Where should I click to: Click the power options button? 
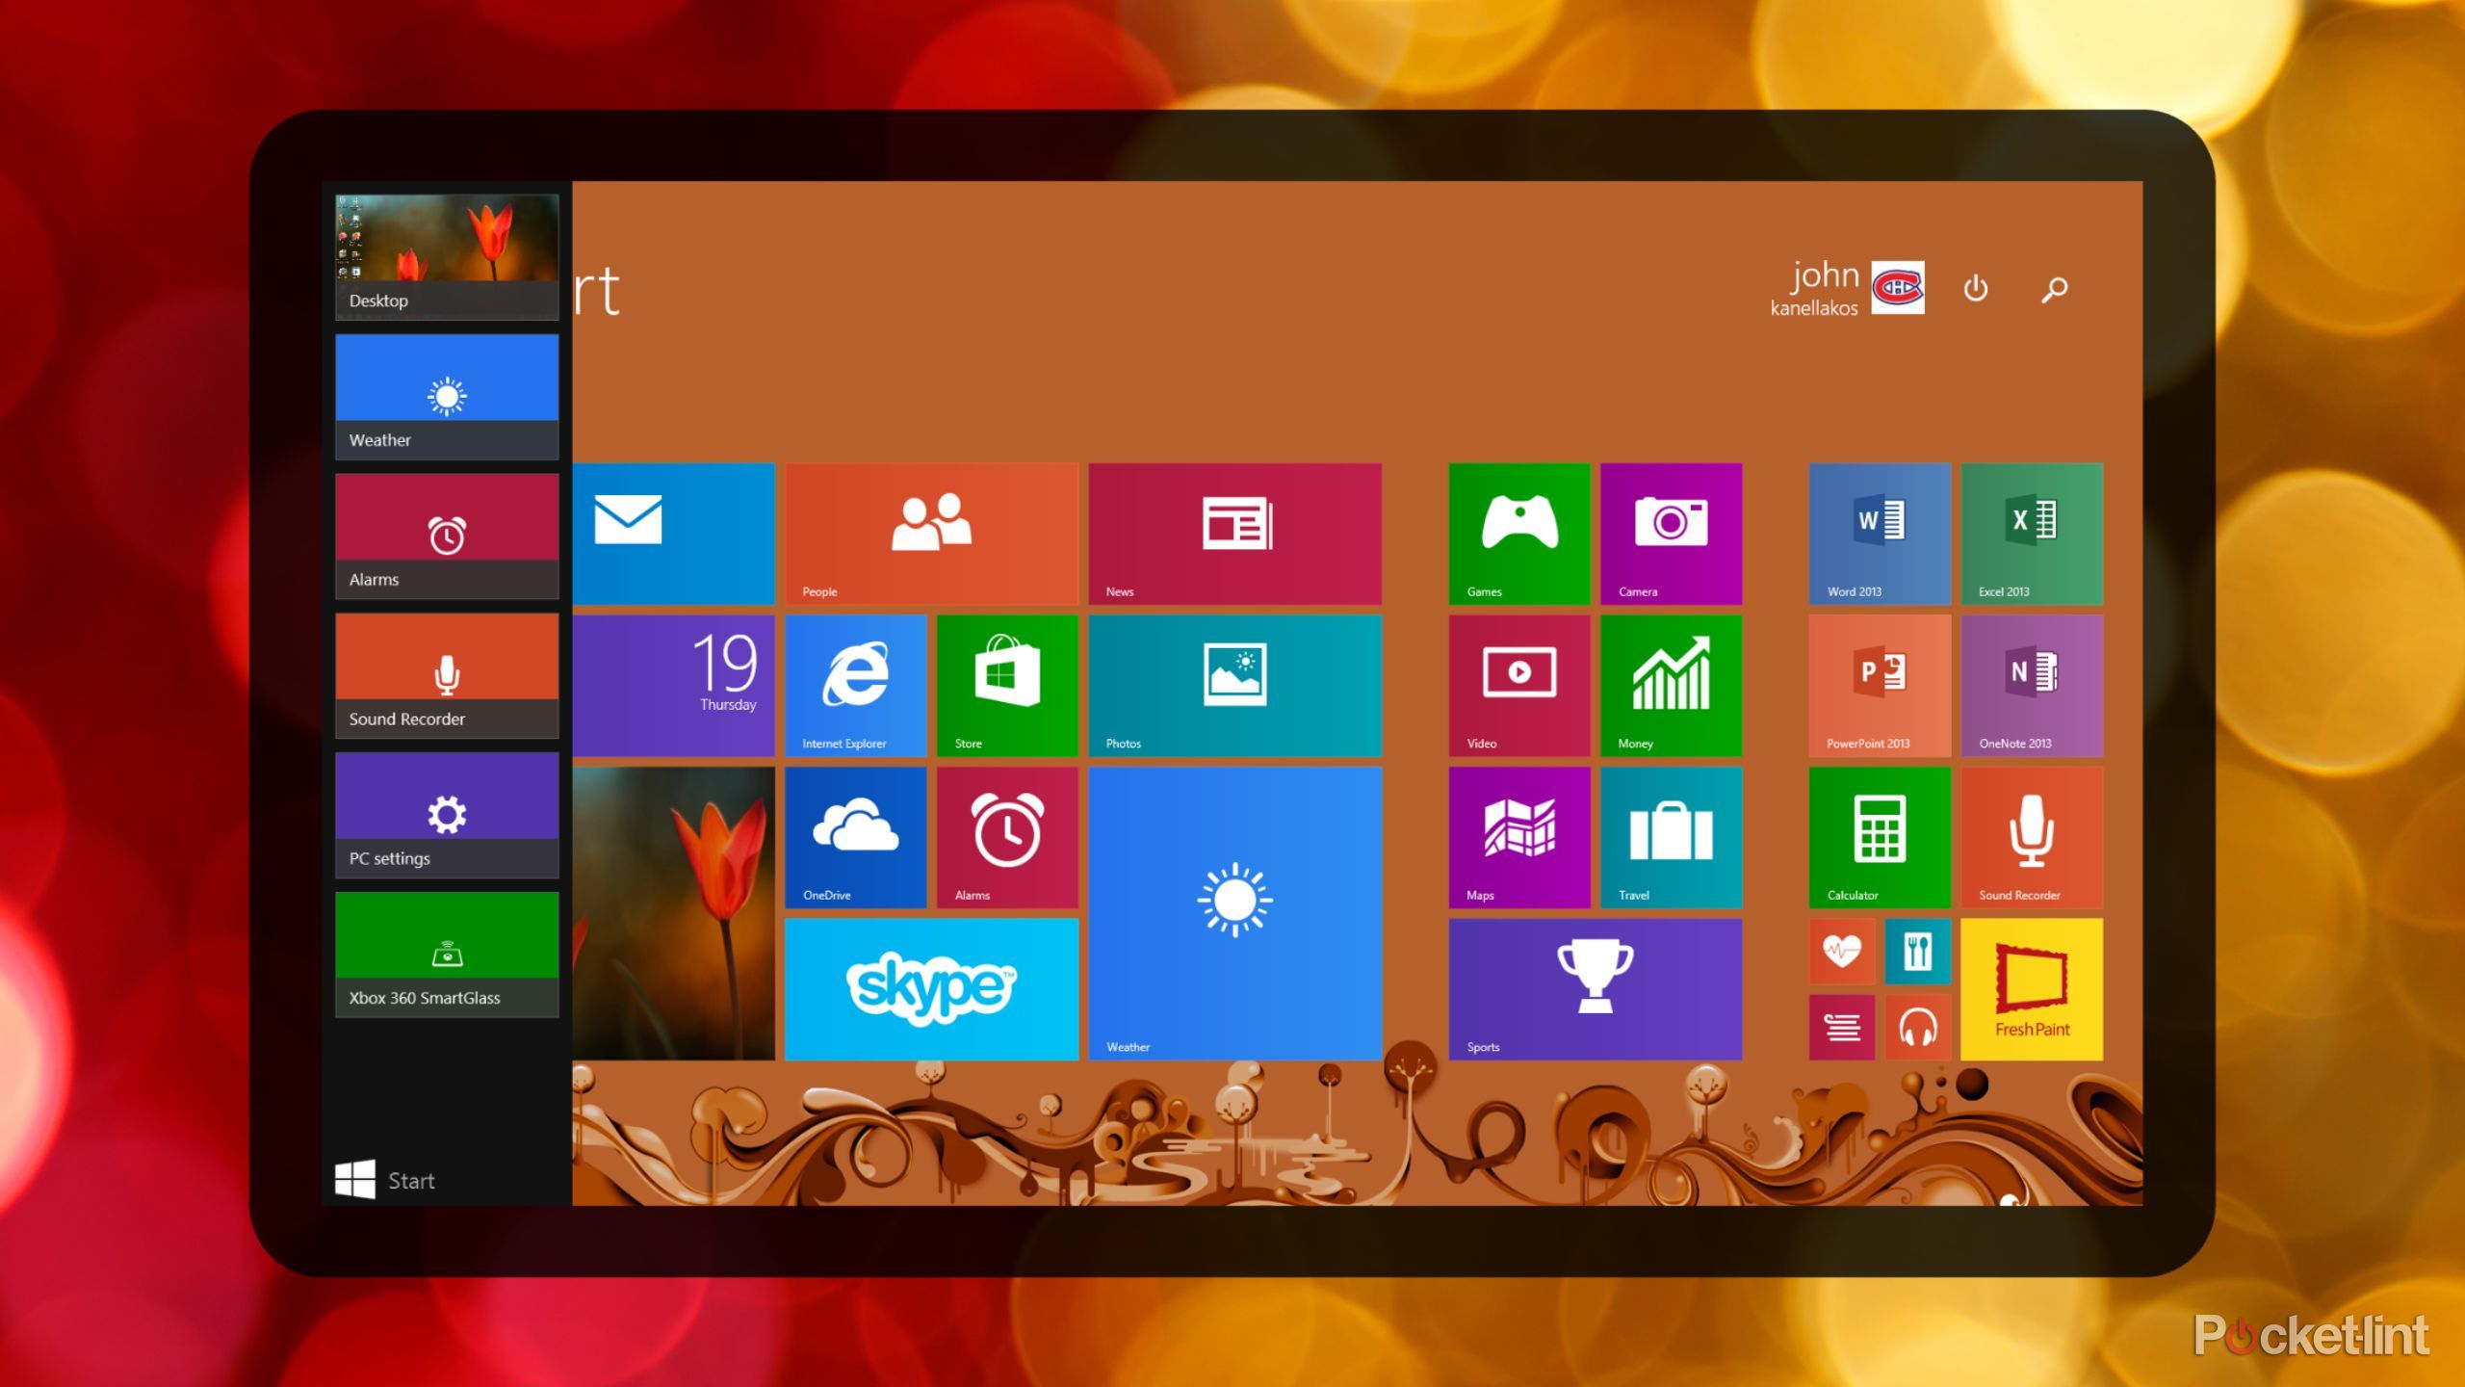point(1975,288)
